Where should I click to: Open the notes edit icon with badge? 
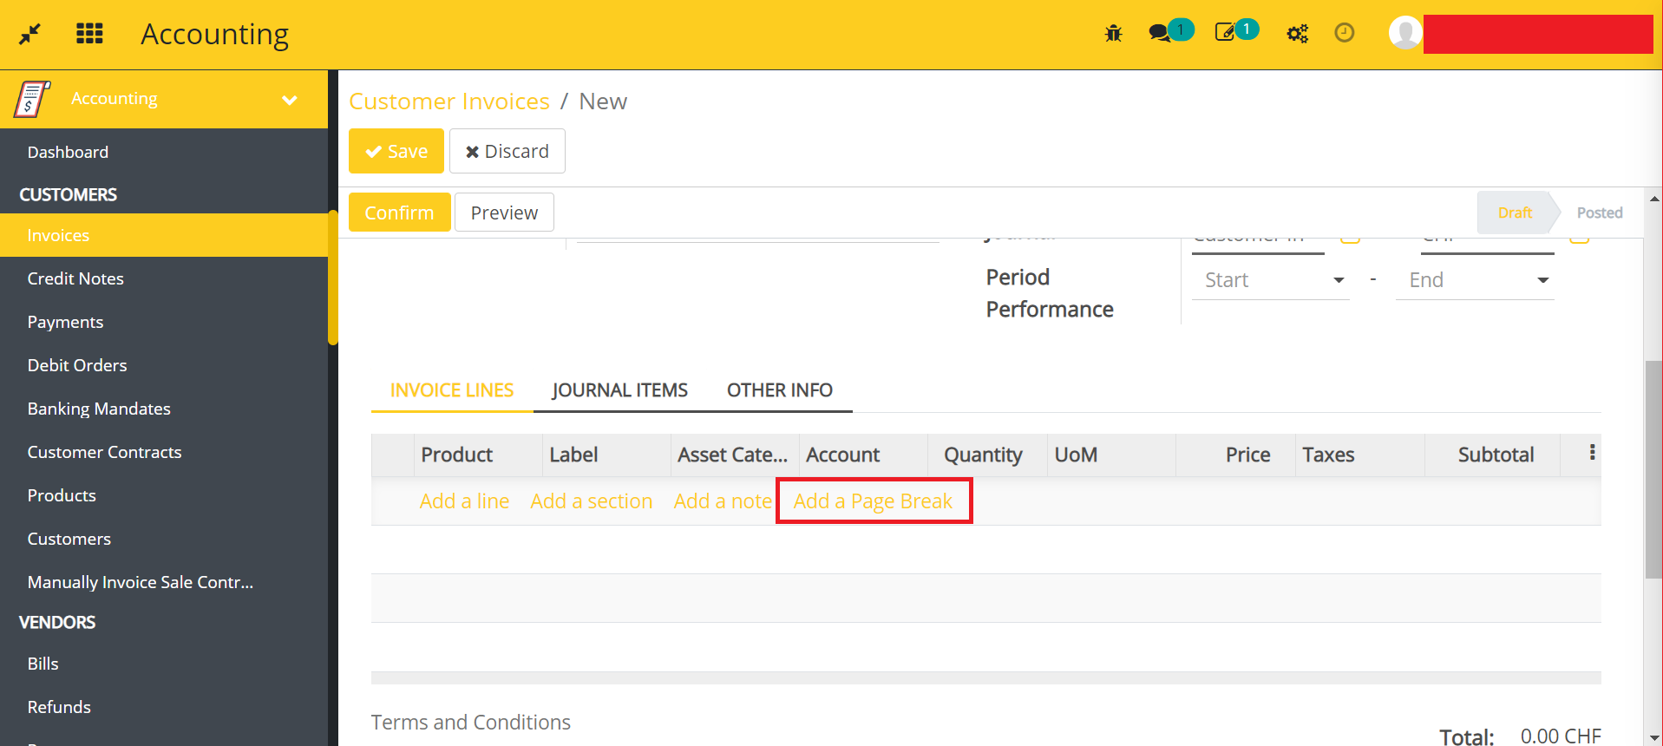click(x=1225, y=33)
